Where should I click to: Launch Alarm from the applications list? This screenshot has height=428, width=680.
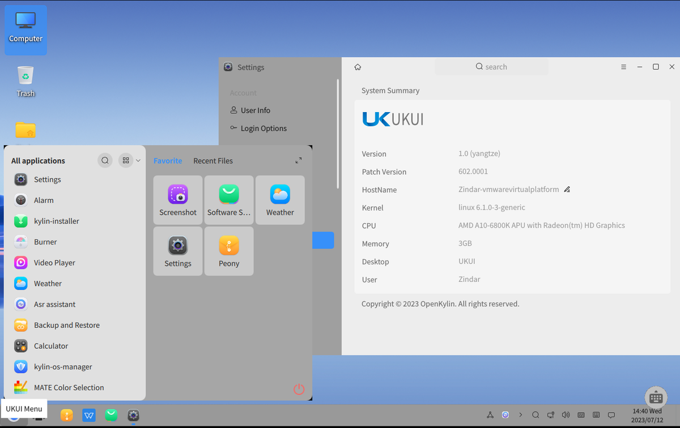75,200
